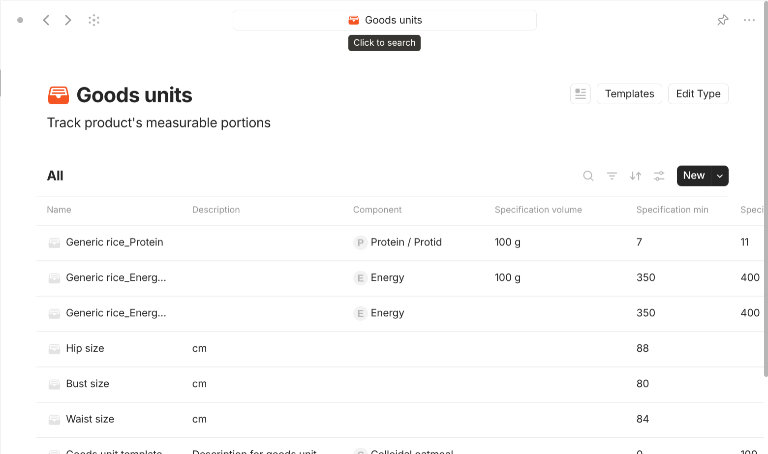Click the Edit Type button

point(698,93)
